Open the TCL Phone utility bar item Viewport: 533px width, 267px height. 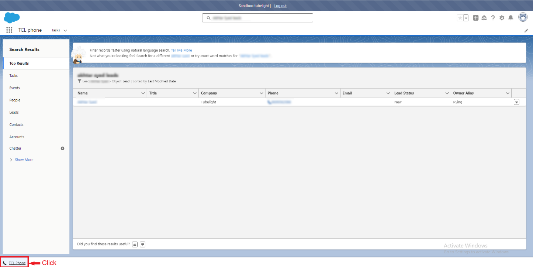coord(17,263)
